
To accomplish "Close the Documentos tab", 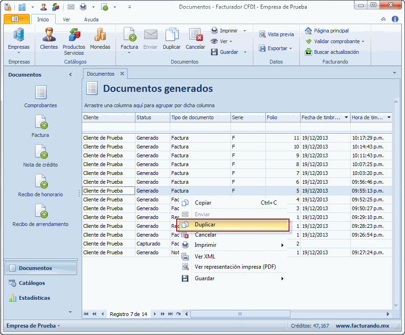I will pos(122,74).
